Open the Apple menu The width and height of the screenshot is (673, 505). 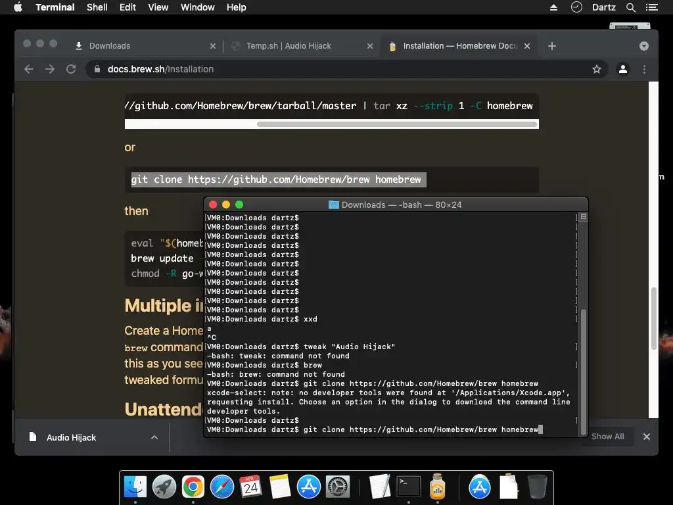(x=18, y=7)
